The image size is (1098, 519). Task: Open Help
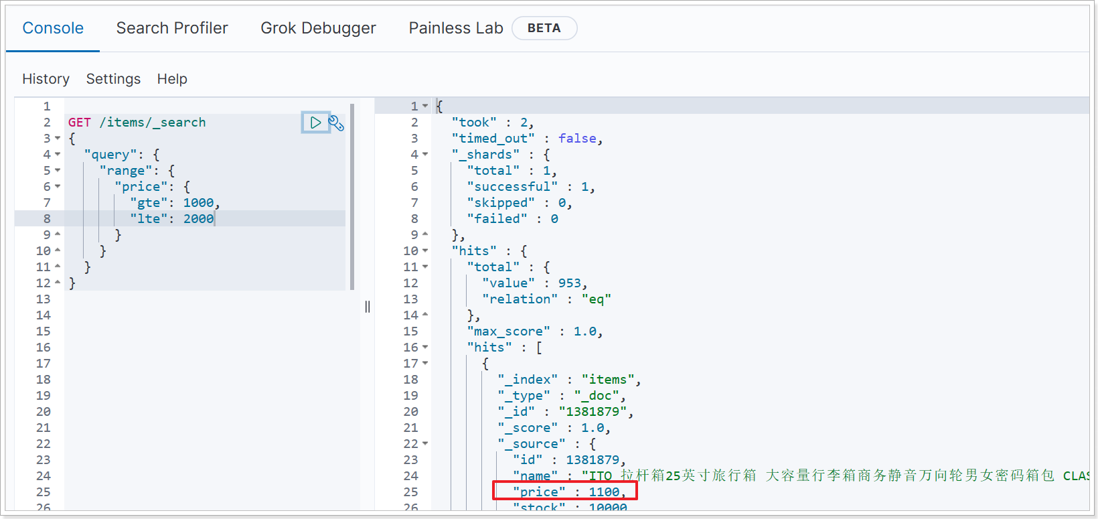[x=172, y=79]
